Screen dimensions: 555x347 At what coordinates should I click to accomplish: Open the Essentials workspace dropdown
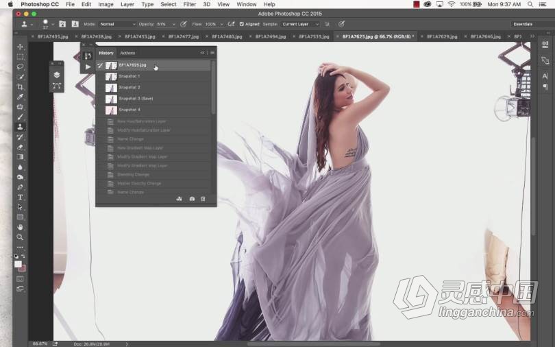click(532, 24)
